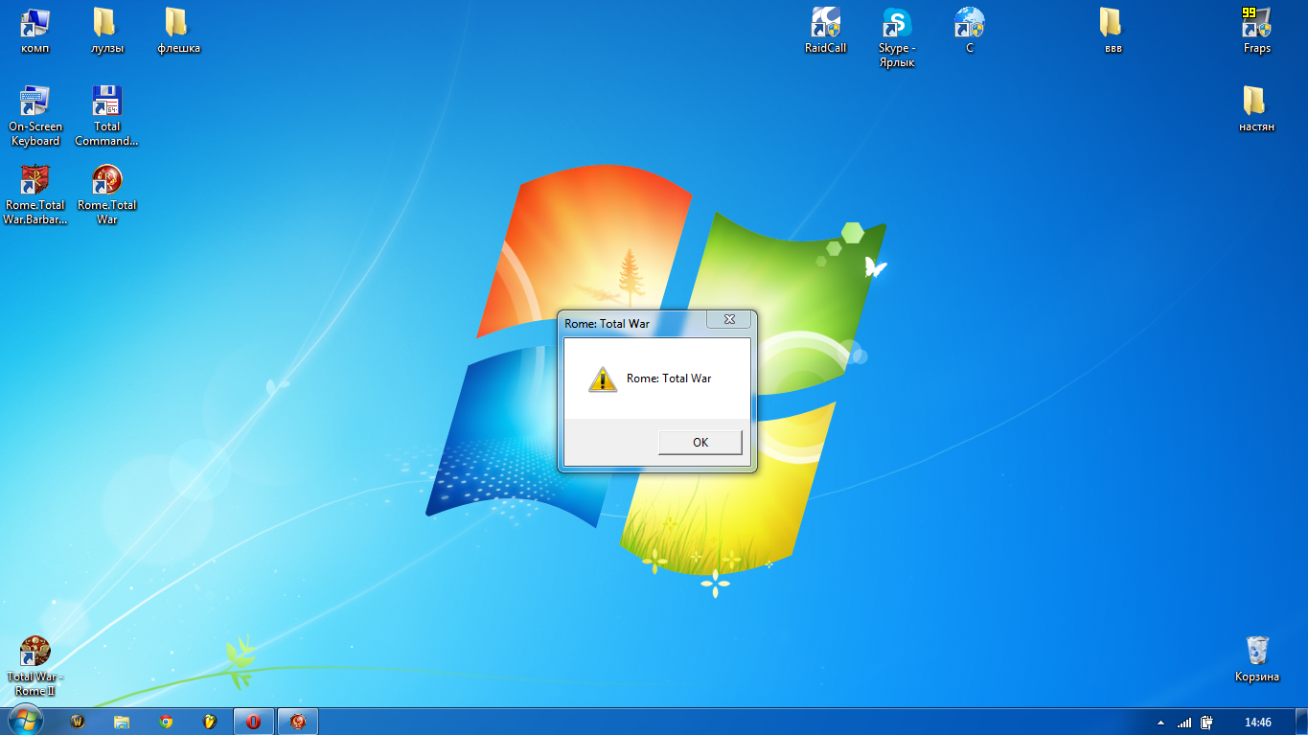The height and width of the screenshot is (735, 1308).
Task: Click OK in the Rome: Total War dialog
Action: pyautogui.click(x=700, y=442)
